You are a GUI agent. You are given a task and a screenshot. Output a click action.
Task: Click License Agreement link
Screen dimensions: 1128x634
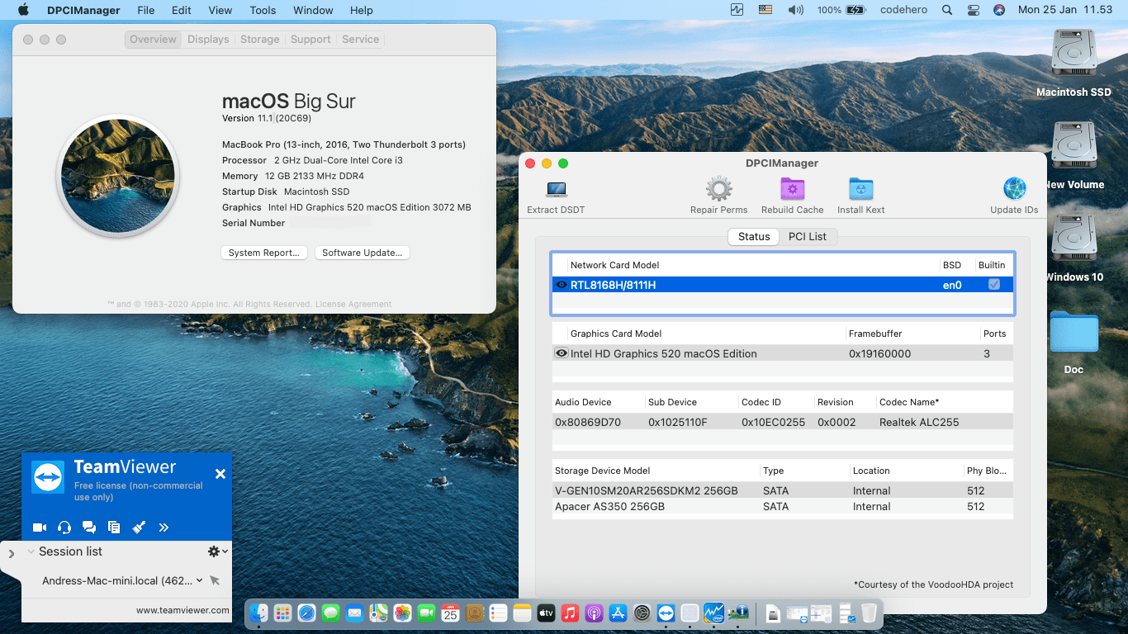353,304
